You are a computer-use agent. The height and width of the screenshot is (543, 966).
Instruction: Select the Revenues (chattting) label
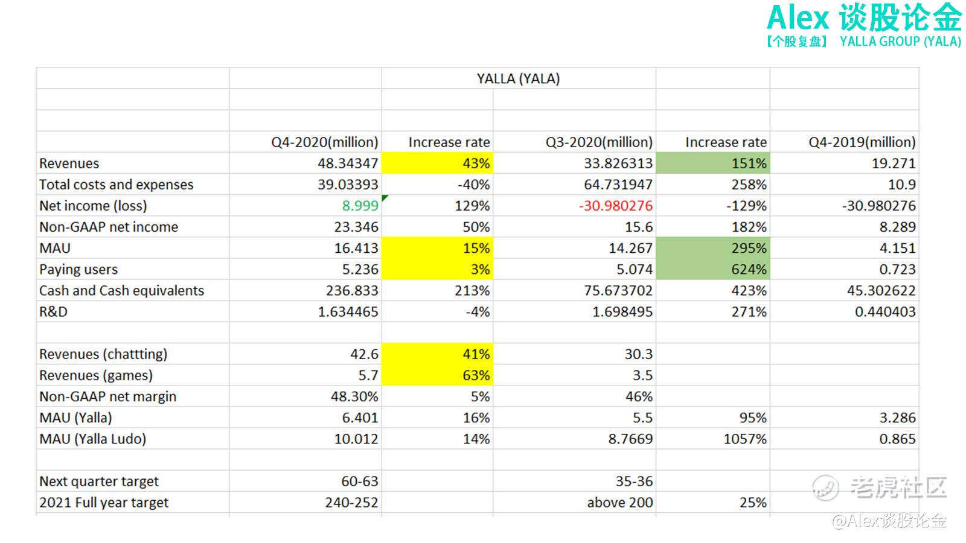click(x=103, y=354)
